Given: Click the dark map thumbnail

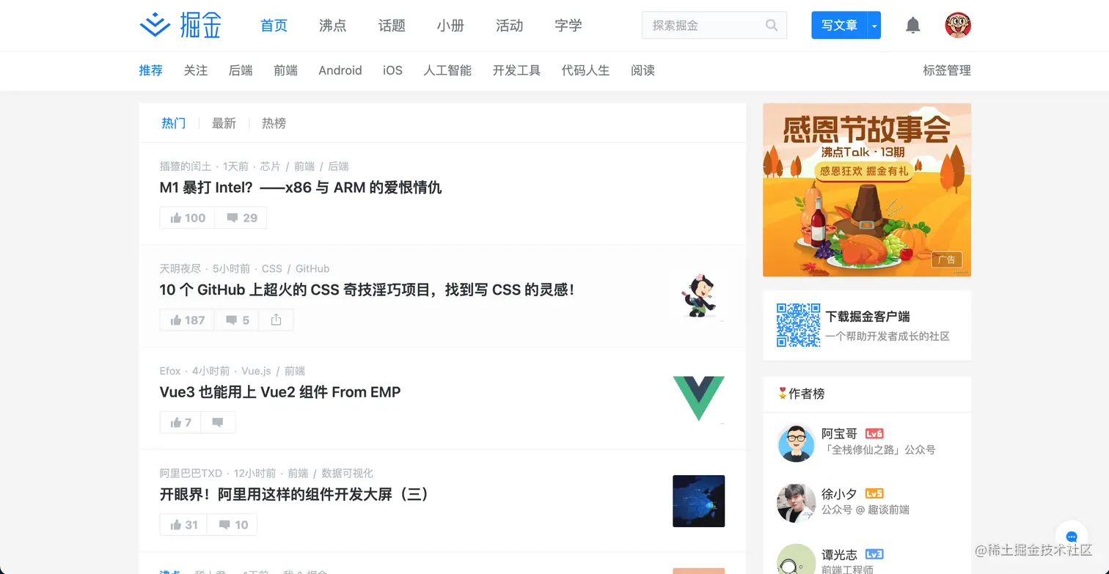Looking at the screenshot, I should click(x=698, y=501).
